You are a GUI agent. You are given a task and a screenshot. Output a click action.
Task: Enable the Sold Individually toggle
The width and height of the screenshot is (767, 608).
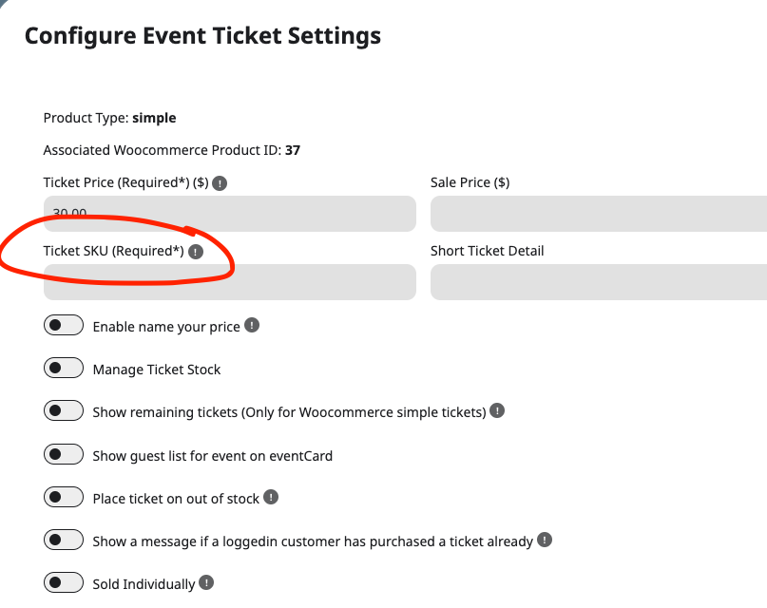(64, 582)
